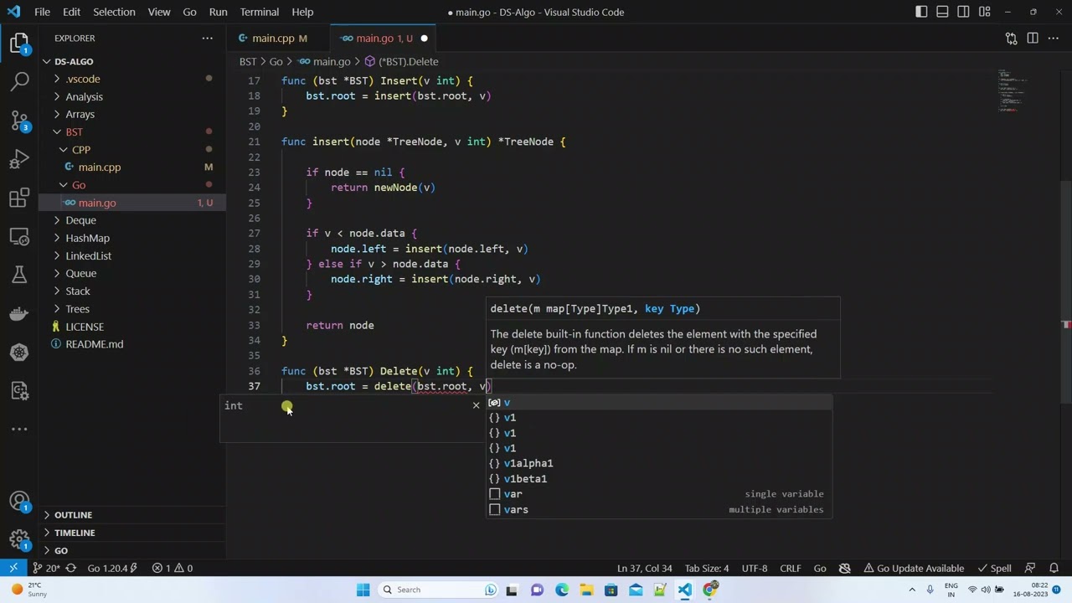Close the unsaved main.go tab dot
Image resolution: width=1072 pixels, height=603 pixels.
(424, 38)
